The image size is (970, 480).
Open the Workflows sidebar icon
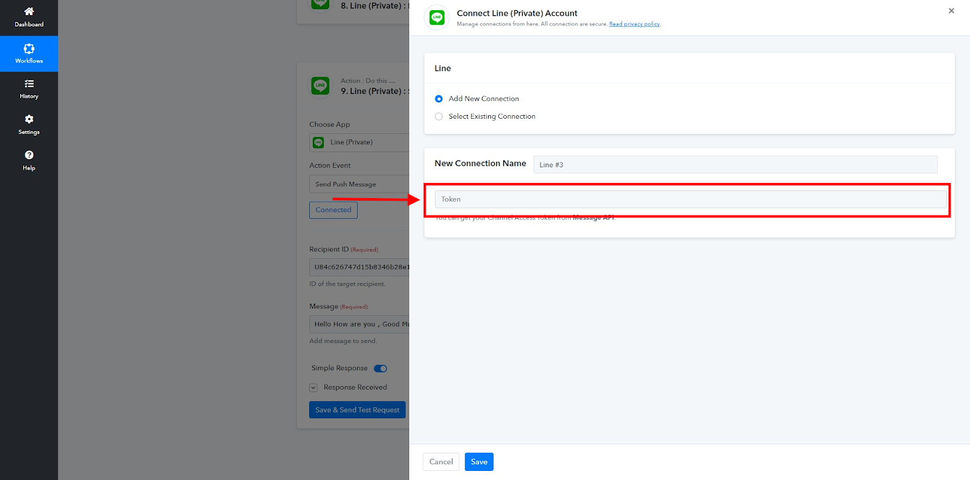(x=29, y=48)
